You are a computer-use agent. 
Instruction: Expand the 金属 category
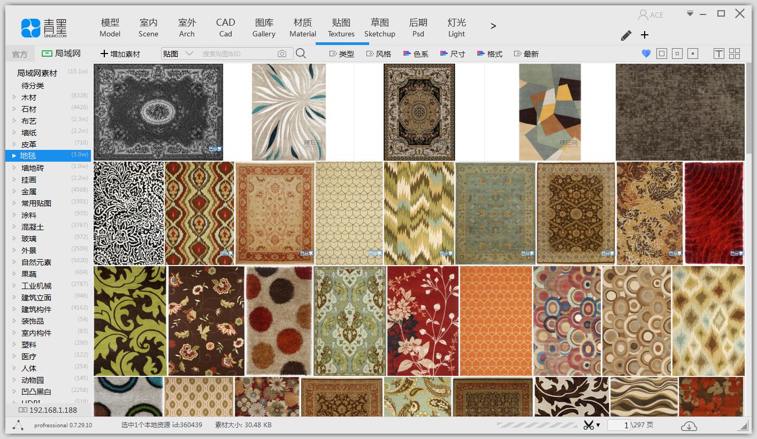(14, 192)
